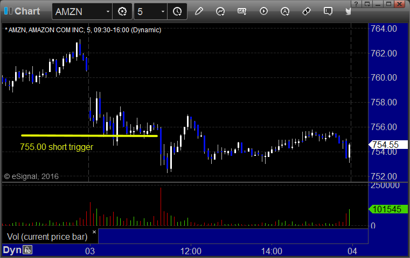The height and width of the screenshot is (258, 410).
Task: Click the AMZN chart title text
Action: [83, 30]
